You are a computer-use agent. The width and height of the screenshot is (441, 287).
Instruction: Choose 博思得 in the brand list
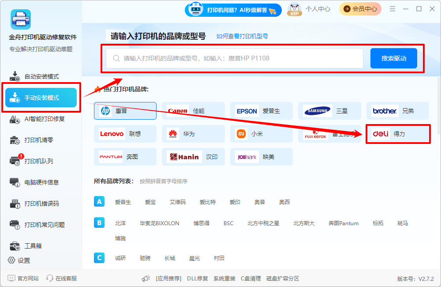click(x=202, y=223)
